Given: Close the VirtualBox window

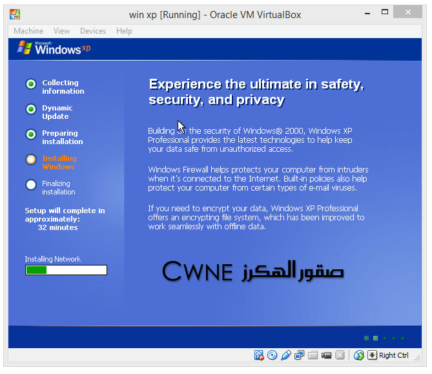Looking at the screenshot, I should [x=407, y=12].
